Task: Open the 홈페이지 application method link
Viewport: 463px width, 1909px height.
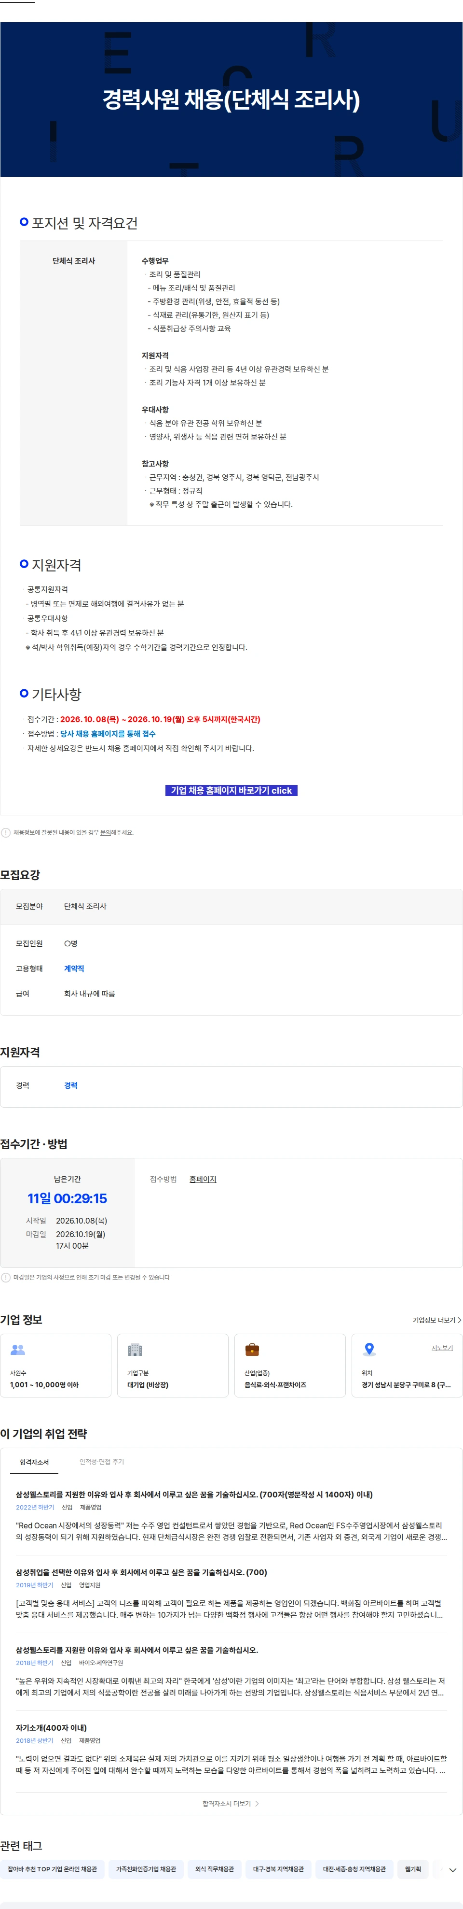Action: [x=203, y=1178]
